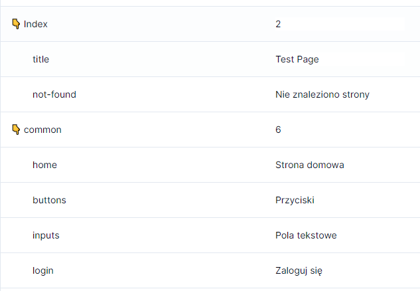
Task: Edit the Test Page translation value
Action: [x=297, y=59]
